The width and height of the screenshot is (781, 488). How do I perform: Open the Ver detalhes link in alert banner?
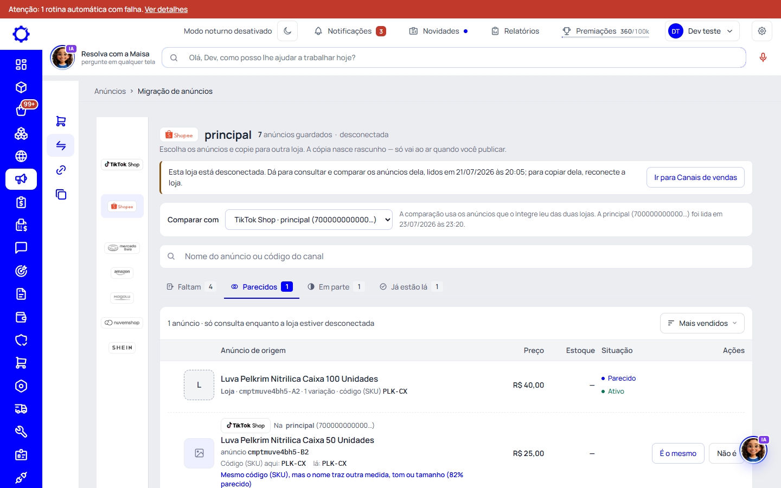pos(166,9)
